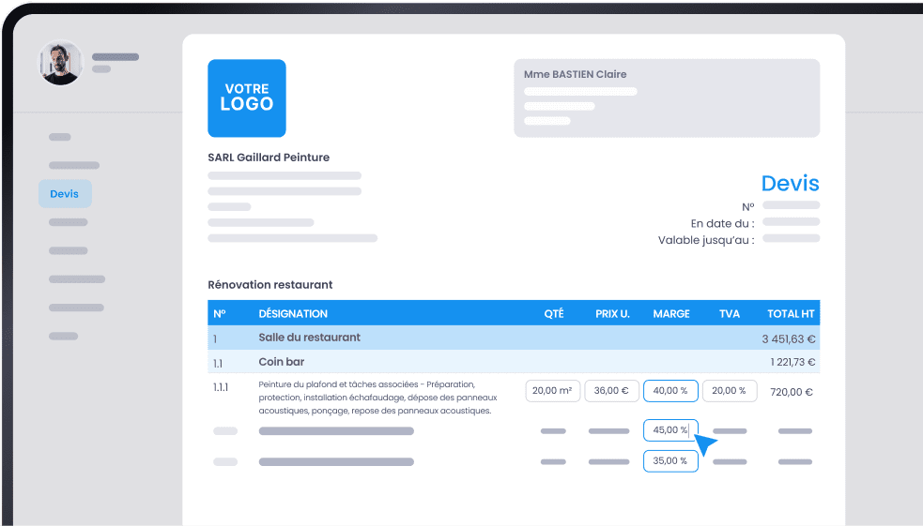Click the VOTRE LOGO placeholder image

[247, 98]
